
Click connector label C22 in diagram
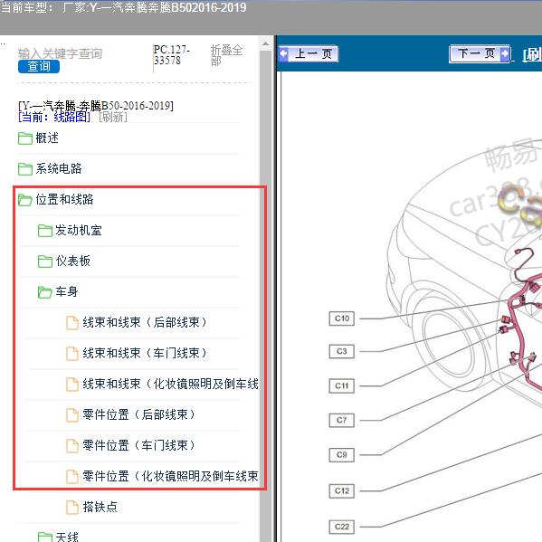point(341,527)
